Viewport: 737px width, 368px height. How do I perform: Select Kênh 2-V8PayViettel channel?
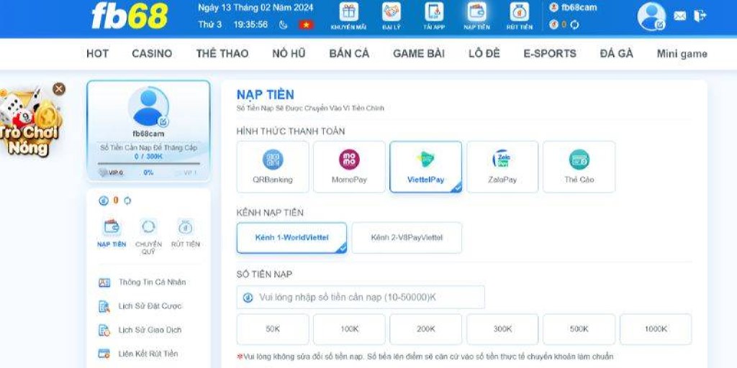point(407,238)
